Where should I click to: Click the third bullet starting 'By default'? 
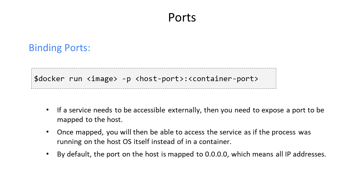click(x=191, y=154)
